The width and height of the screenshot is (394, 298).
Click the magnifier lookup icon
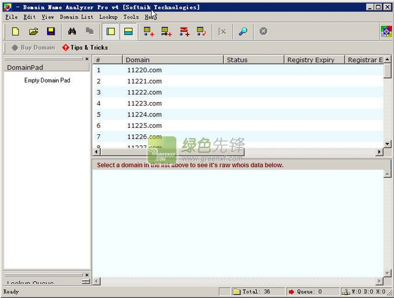tap(243, 32)
